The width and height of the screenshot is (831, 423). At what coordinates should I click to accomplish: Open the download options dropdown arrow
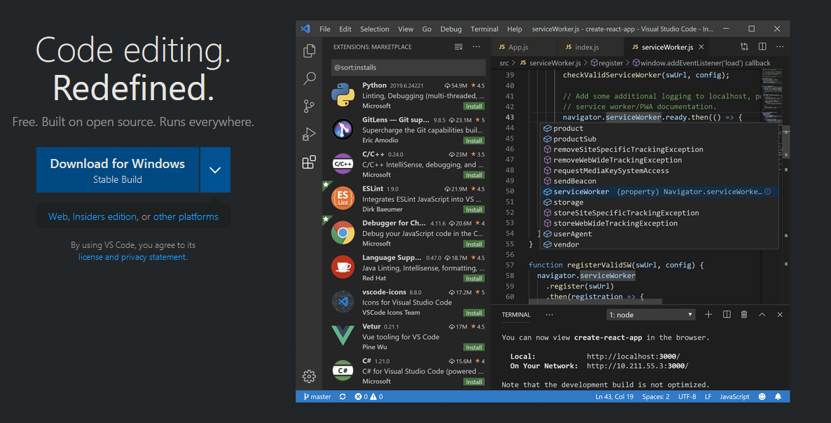214,170
